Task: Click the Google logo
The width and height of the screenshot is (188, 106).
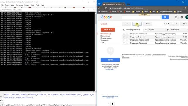Action: point(106,17)
